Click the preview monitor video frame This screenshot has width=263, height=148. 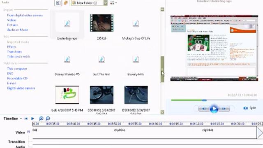214,48
